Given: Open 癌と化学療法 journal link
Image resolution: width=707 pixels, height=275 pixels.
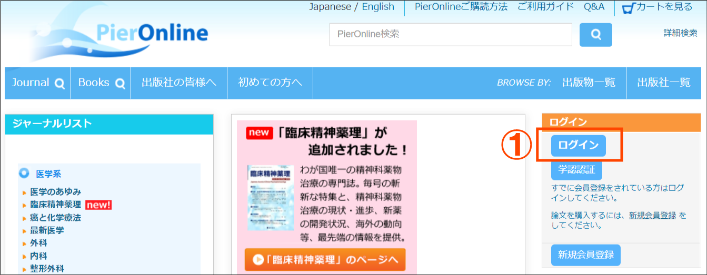Looking at the screenshot, I should click(x=56, y=217).
